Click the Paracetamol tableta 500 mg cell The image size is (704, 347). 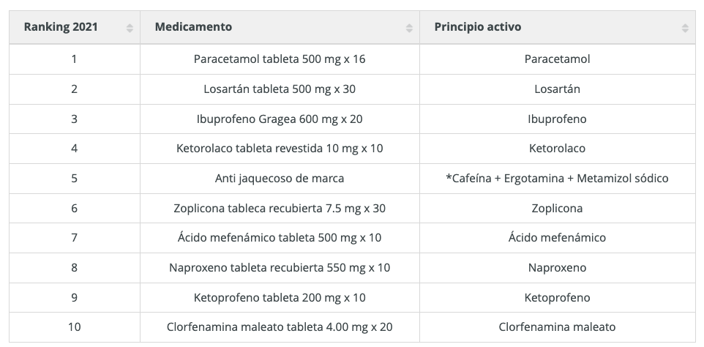click(x=280, y=59)
